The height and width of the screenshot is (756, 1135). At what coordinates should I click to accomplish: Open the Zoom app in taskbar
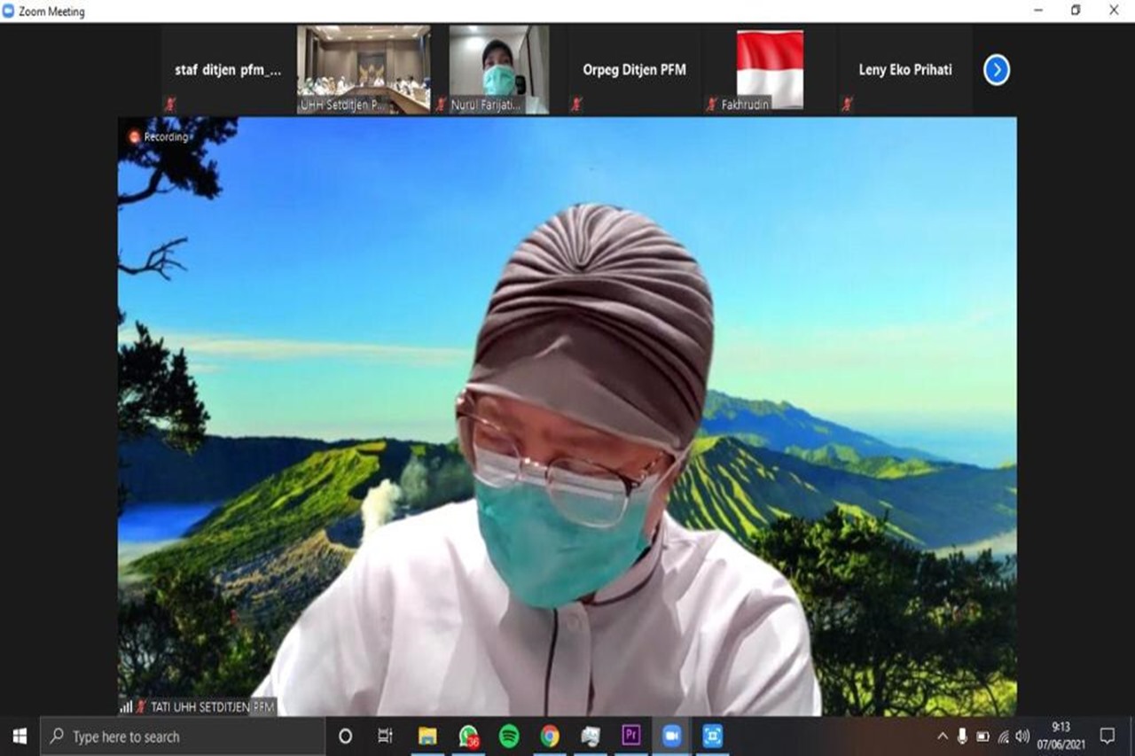[671, 736]
